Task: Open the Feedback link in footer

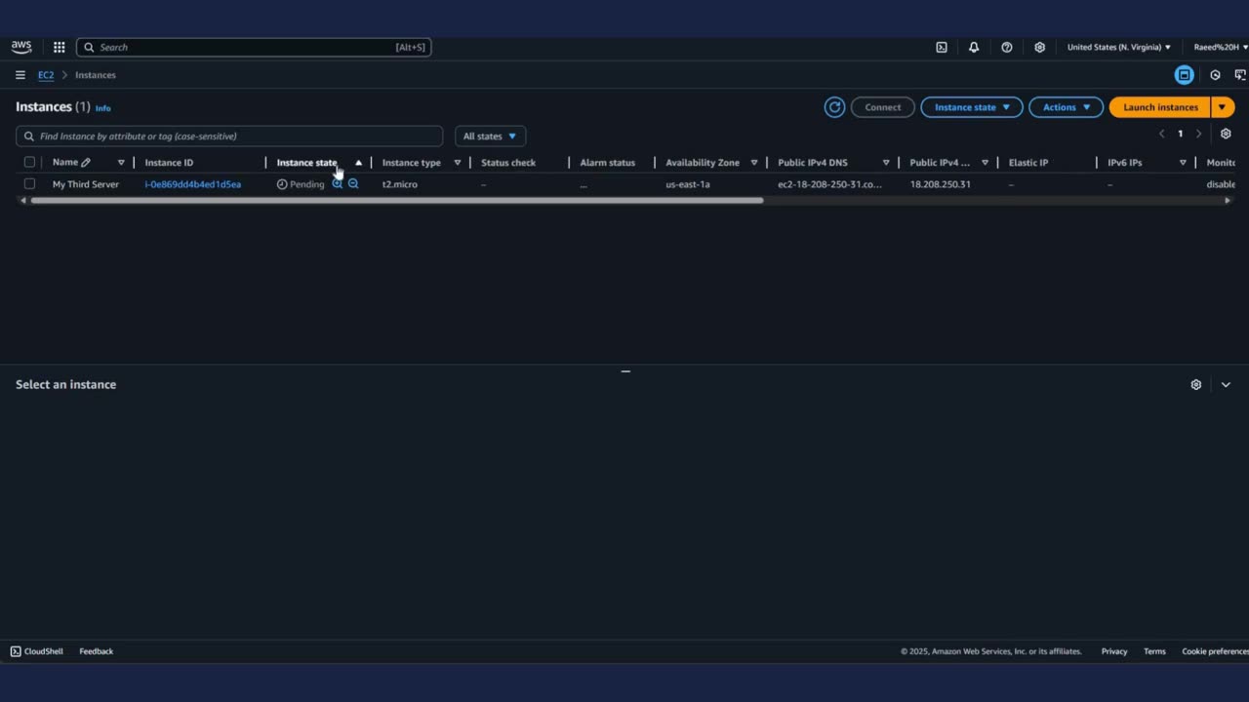Action: click(97, 651)
